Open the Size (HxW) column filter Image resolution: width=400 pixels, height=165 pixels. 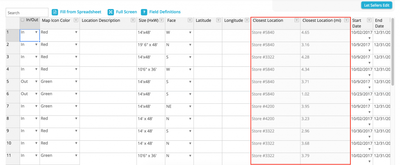[x=161, y=20]
